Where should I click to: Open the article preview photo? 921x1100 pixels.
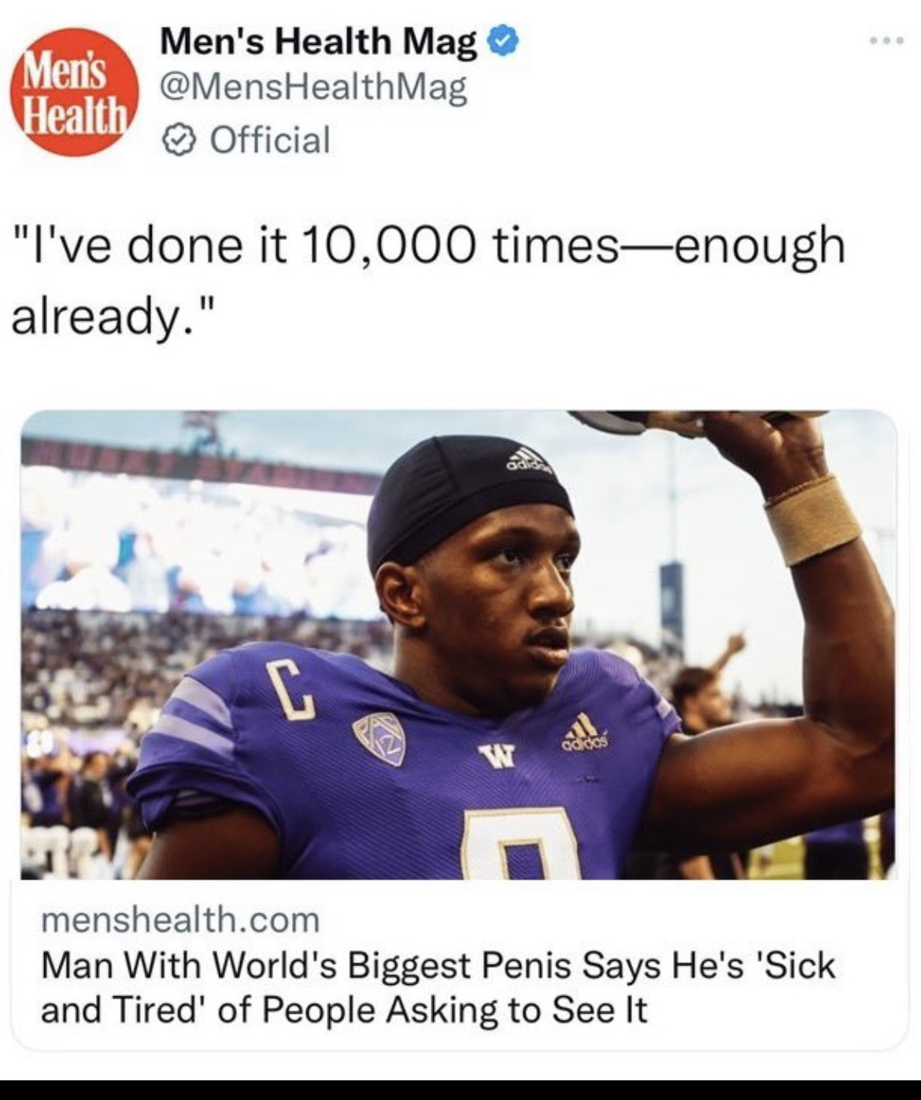point(458,644)
